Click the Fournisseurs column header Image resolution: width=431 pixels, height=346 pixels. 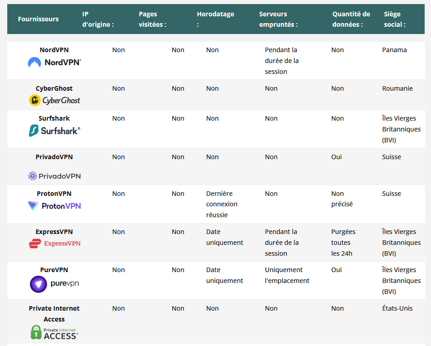pyautogui.click(x=39, y=19)
